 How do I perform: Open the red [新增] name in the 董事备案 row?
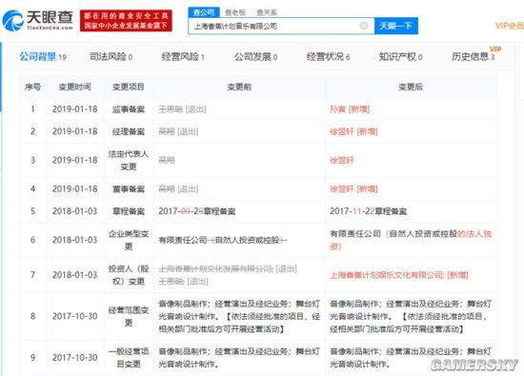(x=353, y=189)
